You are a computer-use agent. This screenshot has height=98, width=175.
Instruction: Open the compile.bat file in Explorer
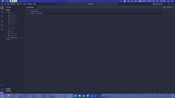click(x=13, y=16)
